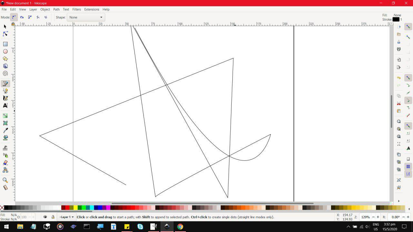Click the rotation angle field
Screen dimensions: 413x232
395,217
